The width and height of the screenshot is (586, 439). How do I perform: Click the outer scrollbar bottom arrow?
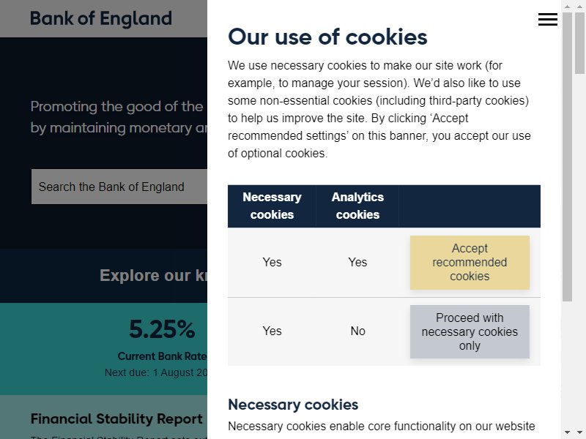[579, 432]
